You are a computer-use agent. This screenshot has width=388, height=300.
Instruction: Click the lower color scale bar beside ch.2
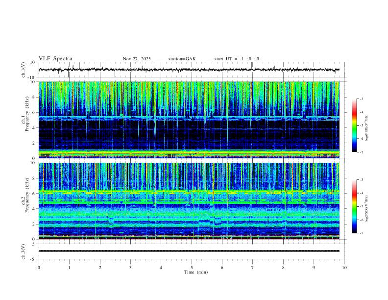click(x=355, y=206)
